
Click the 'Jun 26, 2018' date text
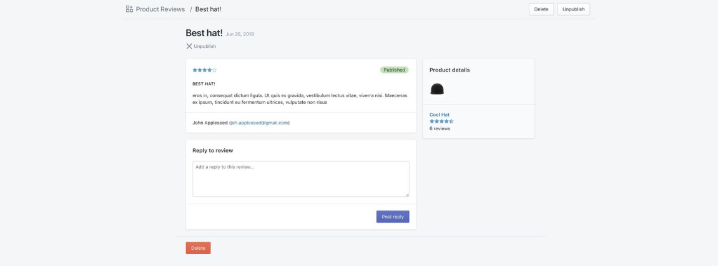240,34
